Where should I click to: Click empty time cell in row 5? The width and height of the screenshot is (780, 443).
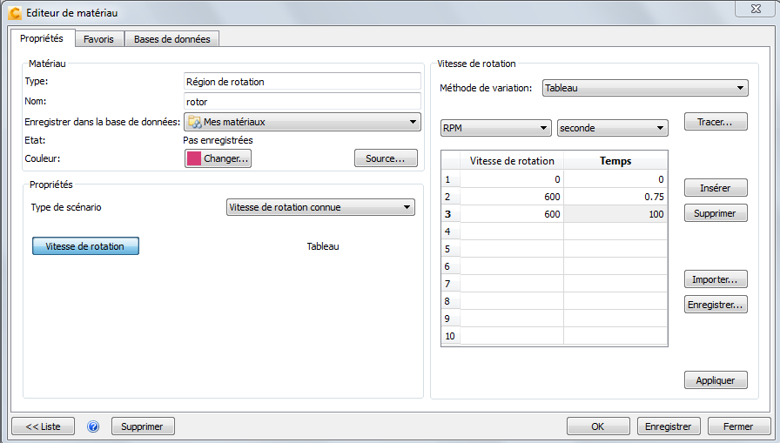point(615,249)
